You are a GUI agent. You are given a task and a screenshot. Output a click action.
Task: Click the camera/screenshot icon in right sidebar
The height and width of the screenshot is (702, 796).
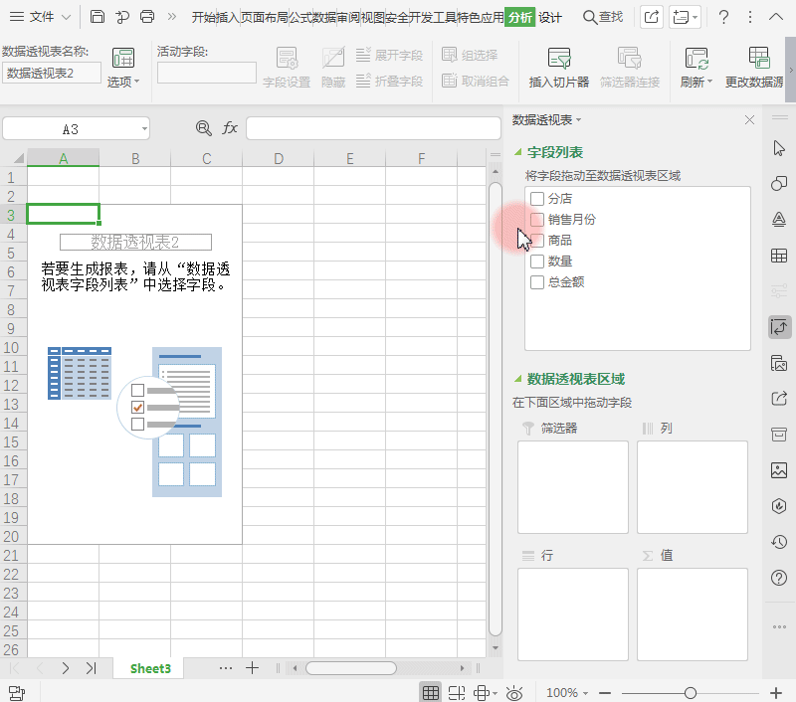pyautogui.click(x=779, y=363)
